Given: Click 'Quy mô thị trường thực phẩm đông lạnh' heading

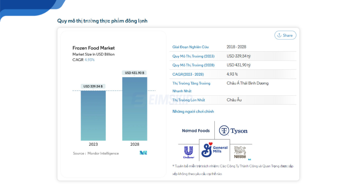Looking at the screenshot, I should (x=102, y=21).
